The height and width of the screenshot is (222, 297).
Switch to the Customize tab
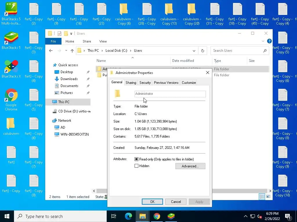click(x=189, y=82)
